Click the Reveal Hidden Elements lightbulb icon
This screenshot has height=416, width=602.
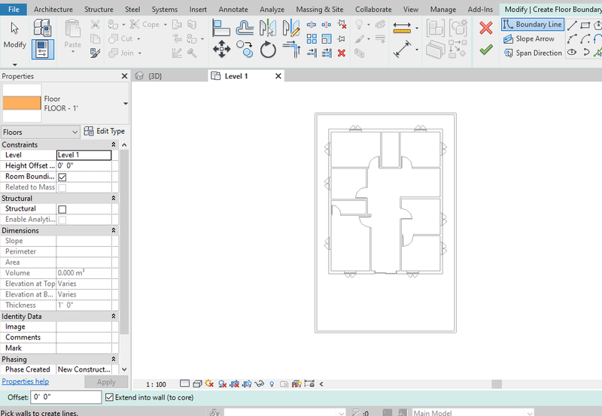coord(272,384)
